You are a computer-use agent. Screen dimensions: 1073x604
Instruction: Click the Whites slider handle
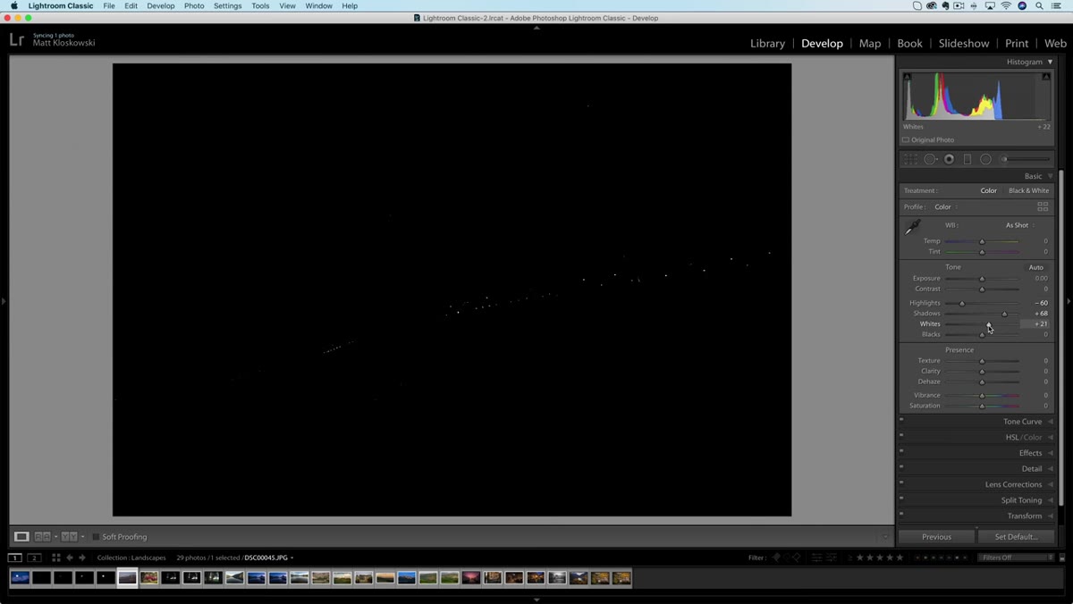click(989, 324)
